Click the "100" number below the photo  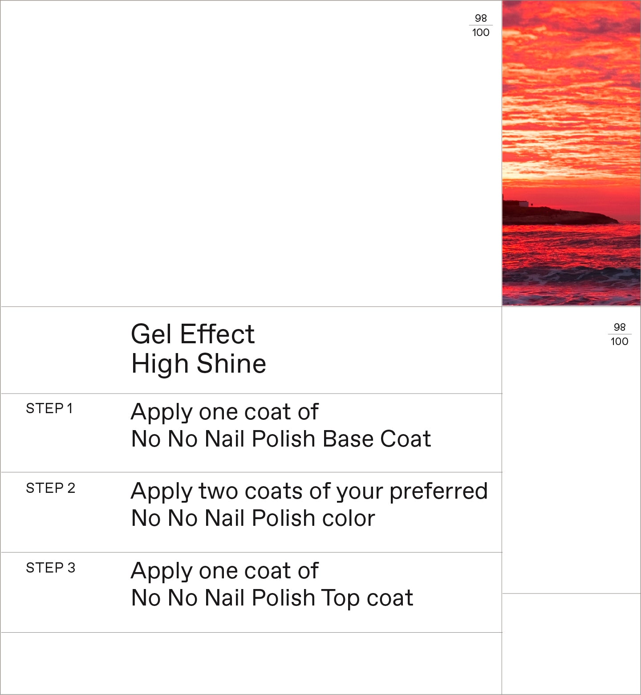coord(620,341)
